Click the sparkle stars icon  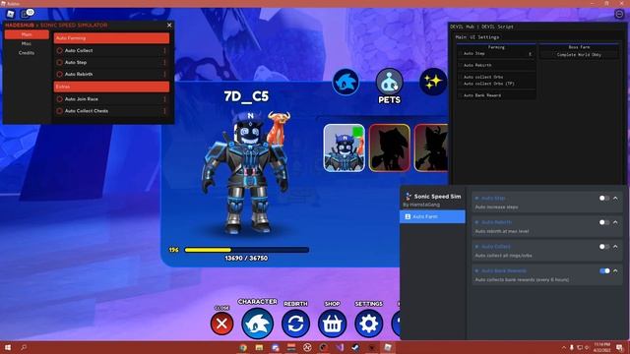click(433, 82)
